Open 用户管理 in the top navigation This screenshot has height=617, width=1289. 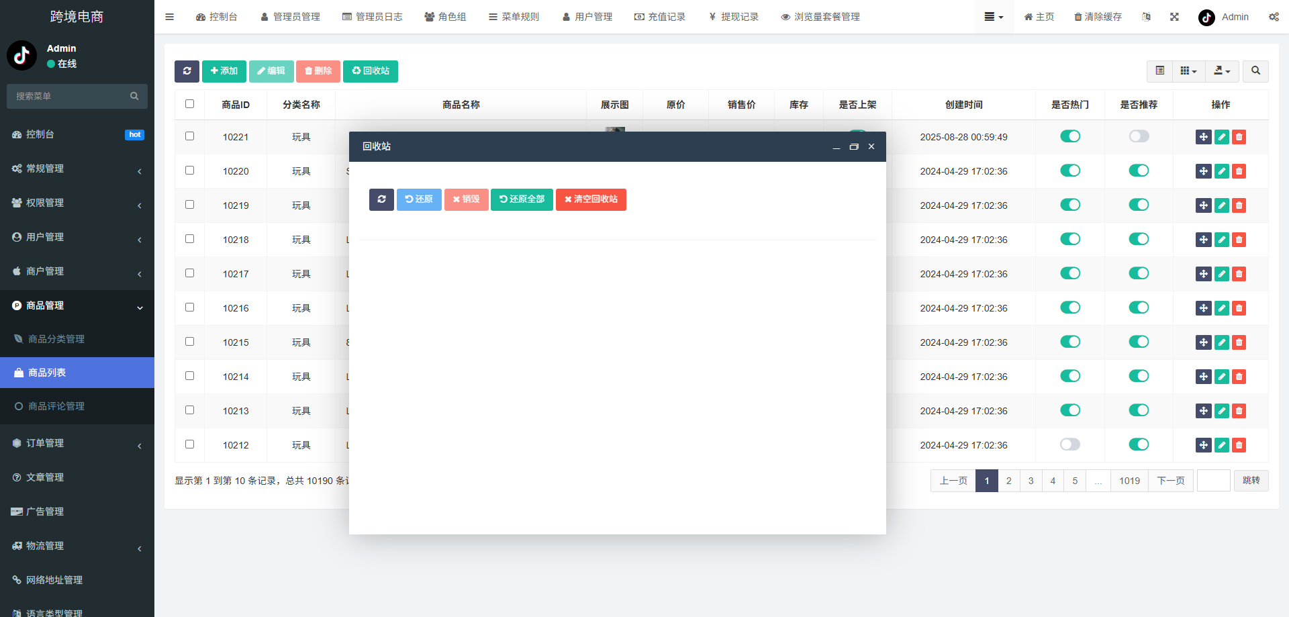[x=587, y=17]
